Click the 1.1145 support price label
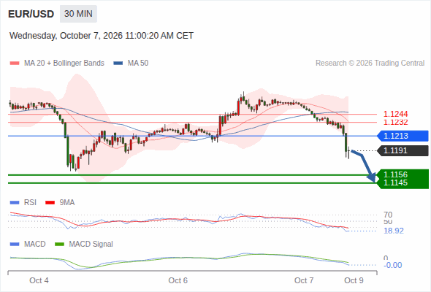The image size is (431, 292). 395,183
